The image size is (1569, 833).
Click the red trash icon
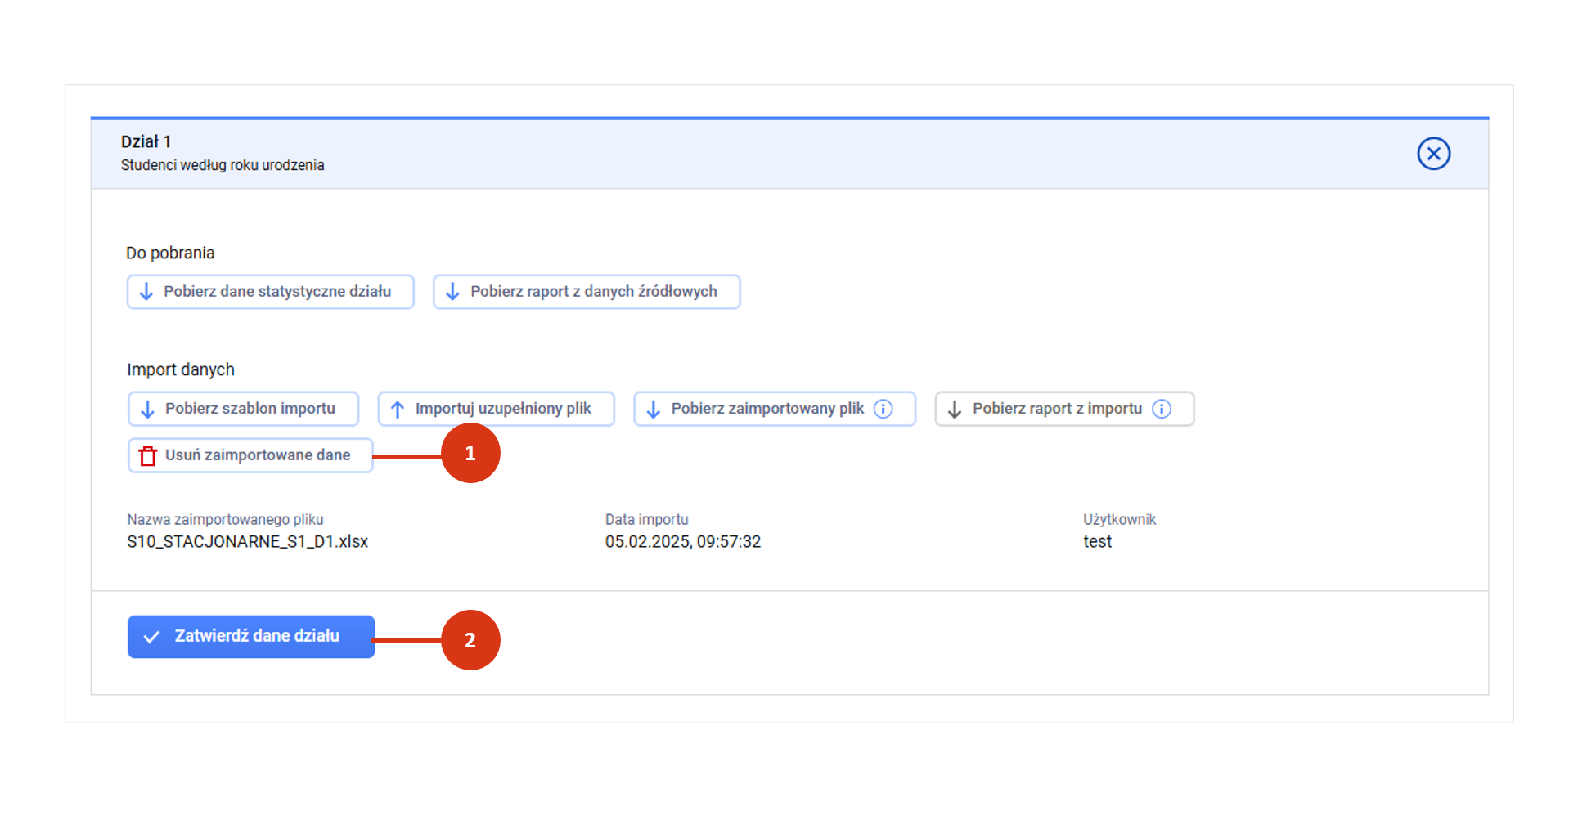[x=148, y=455]
